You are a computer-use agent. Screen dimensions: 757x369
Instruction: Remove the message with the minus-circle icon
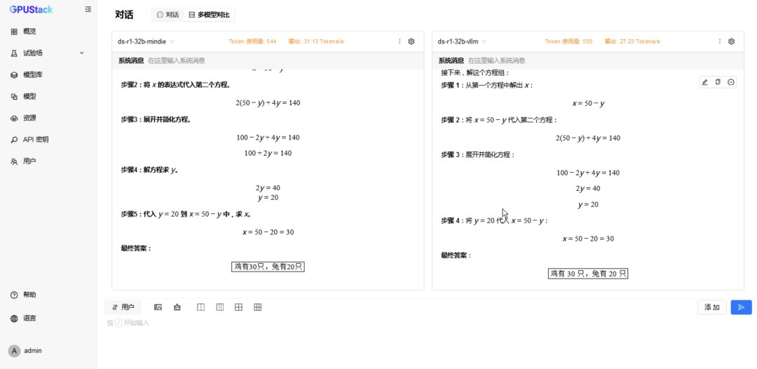click(731, 82)
